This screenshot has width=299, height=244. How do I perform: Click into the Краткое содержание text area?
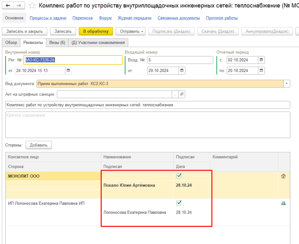pyautogui.click(x=148, y=124)
